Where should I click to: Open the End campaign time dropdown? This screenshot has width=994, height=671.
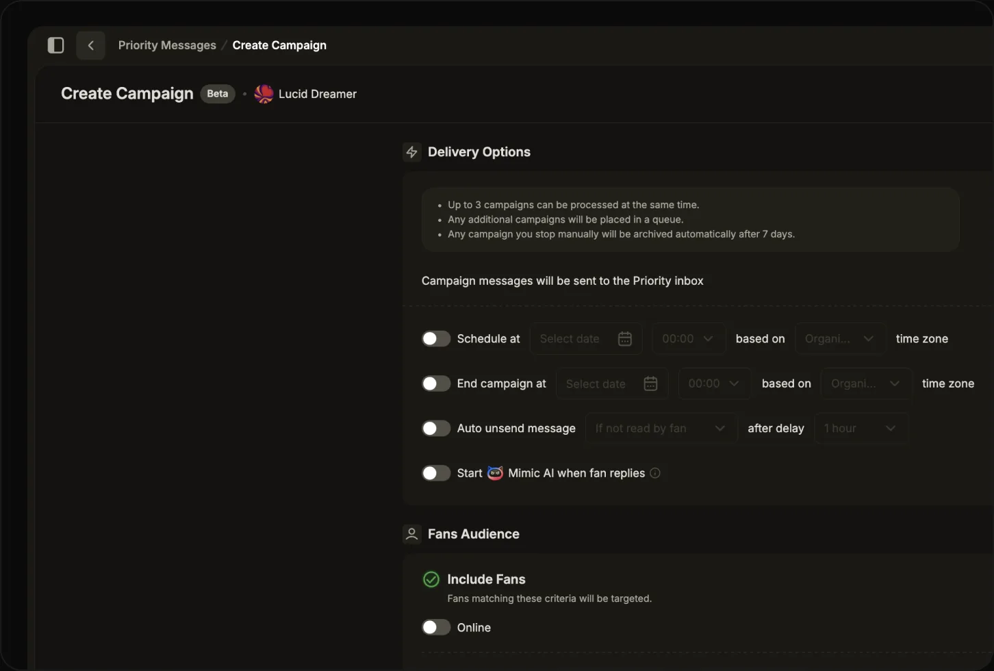(x=715, y=383)
